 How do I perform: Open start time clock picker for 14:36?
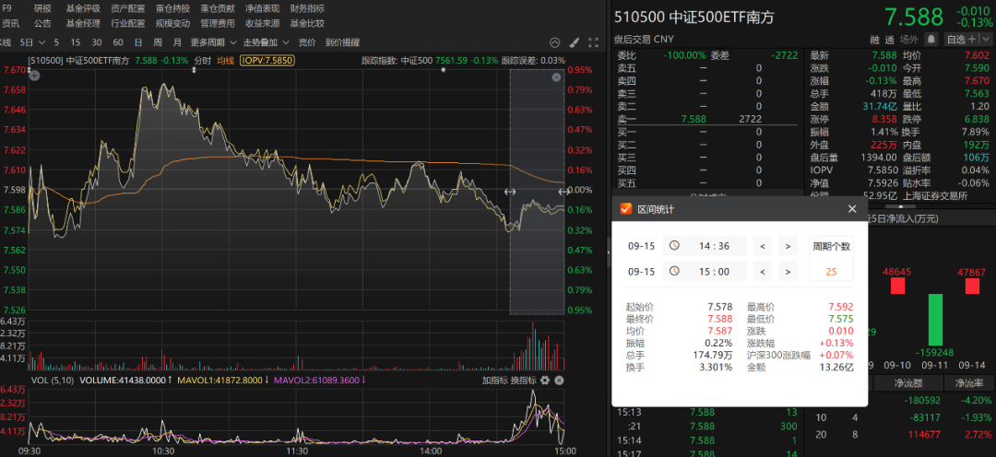(674, 246)
